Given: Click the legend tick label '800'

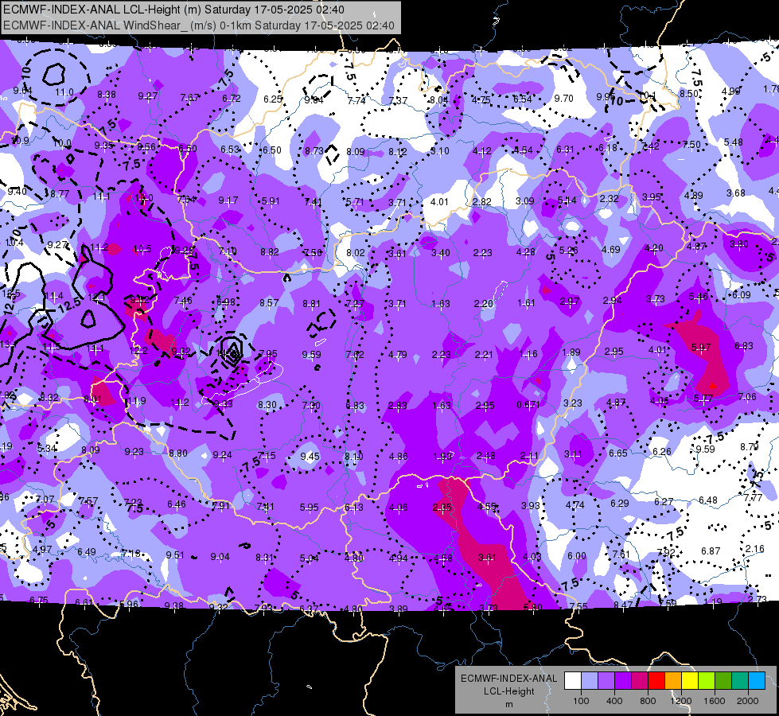Looking at the screenshot, I should 648,701.
